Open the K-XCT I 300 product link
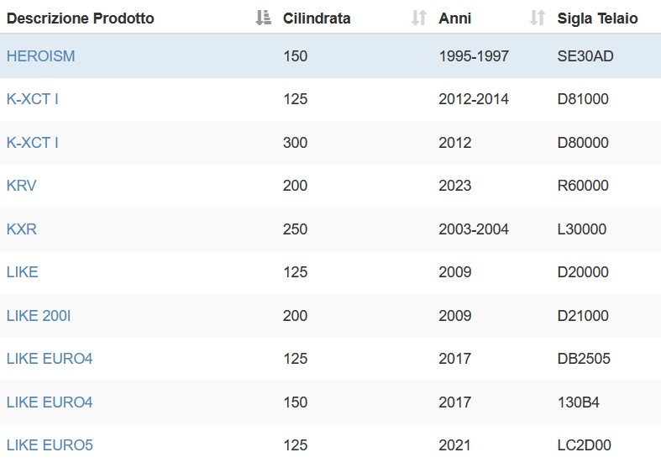This screenshot has width=661, height=468. (x=33, y=143)
